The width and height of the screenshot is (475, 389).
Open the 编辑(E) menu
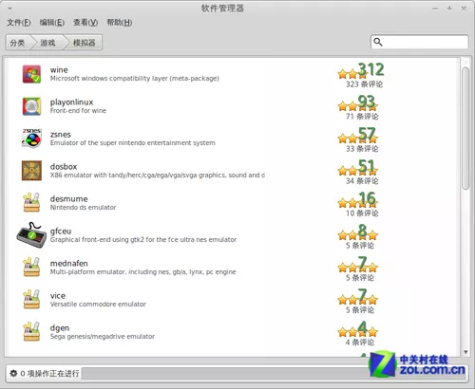pyautogui.click(x=52, y=23)
